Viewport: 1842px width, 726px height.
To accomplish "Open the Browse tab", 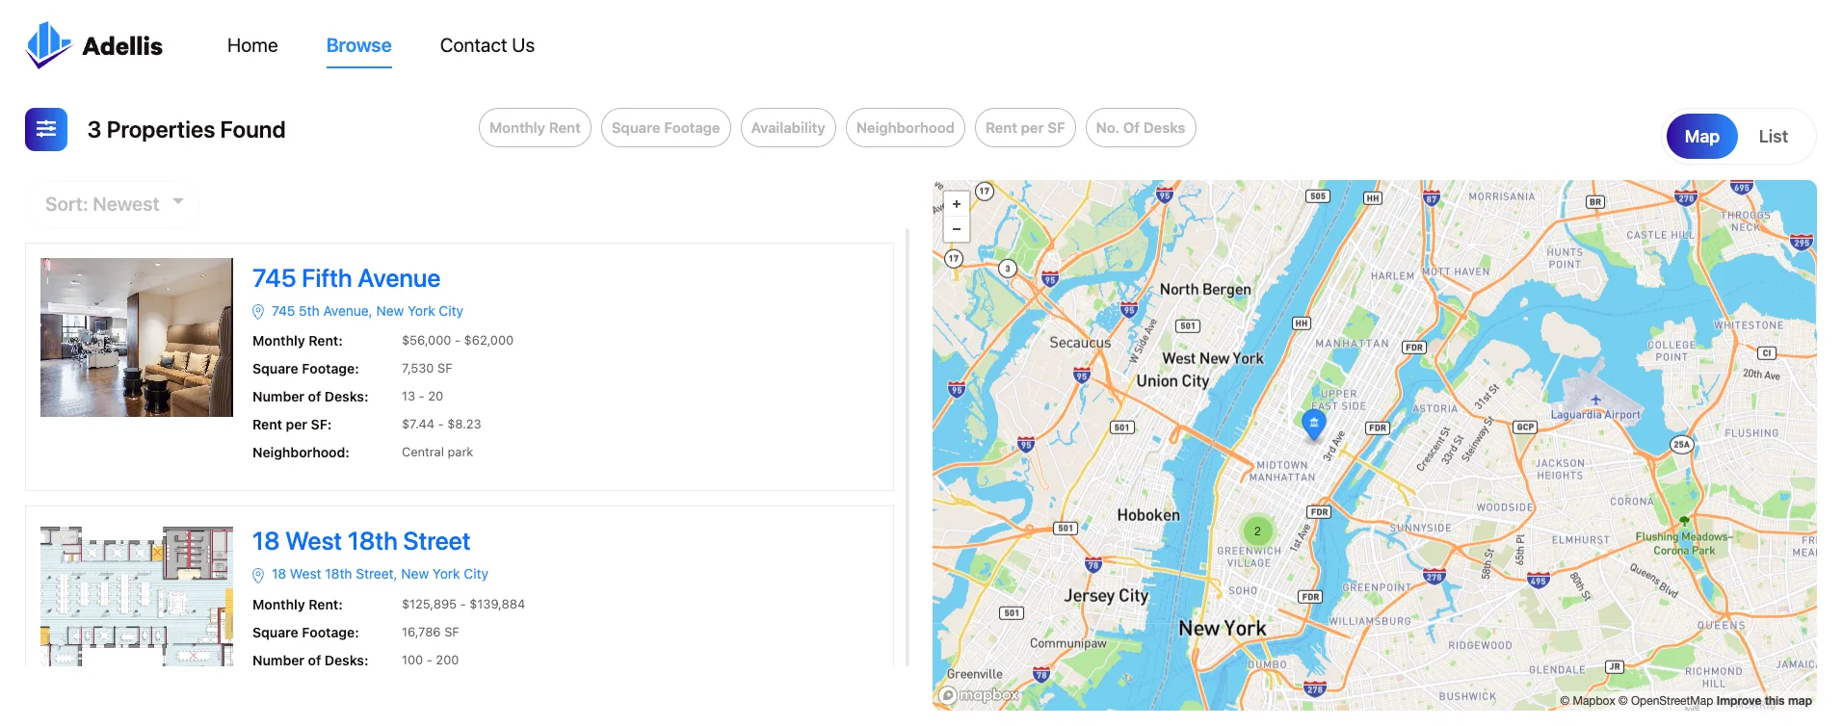I will pyautogui.click(x=358, y=45).
